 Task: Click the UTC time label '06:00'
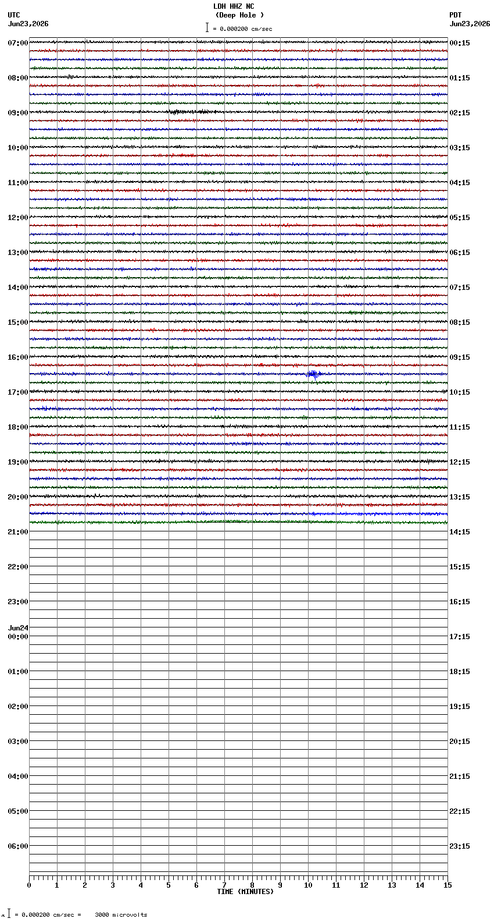(18, 846)
